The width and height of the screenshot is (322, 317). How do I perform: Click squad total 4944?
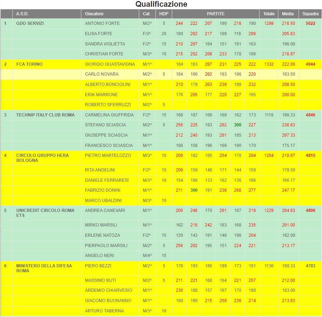pyautogui.click(x=310, y=64)
